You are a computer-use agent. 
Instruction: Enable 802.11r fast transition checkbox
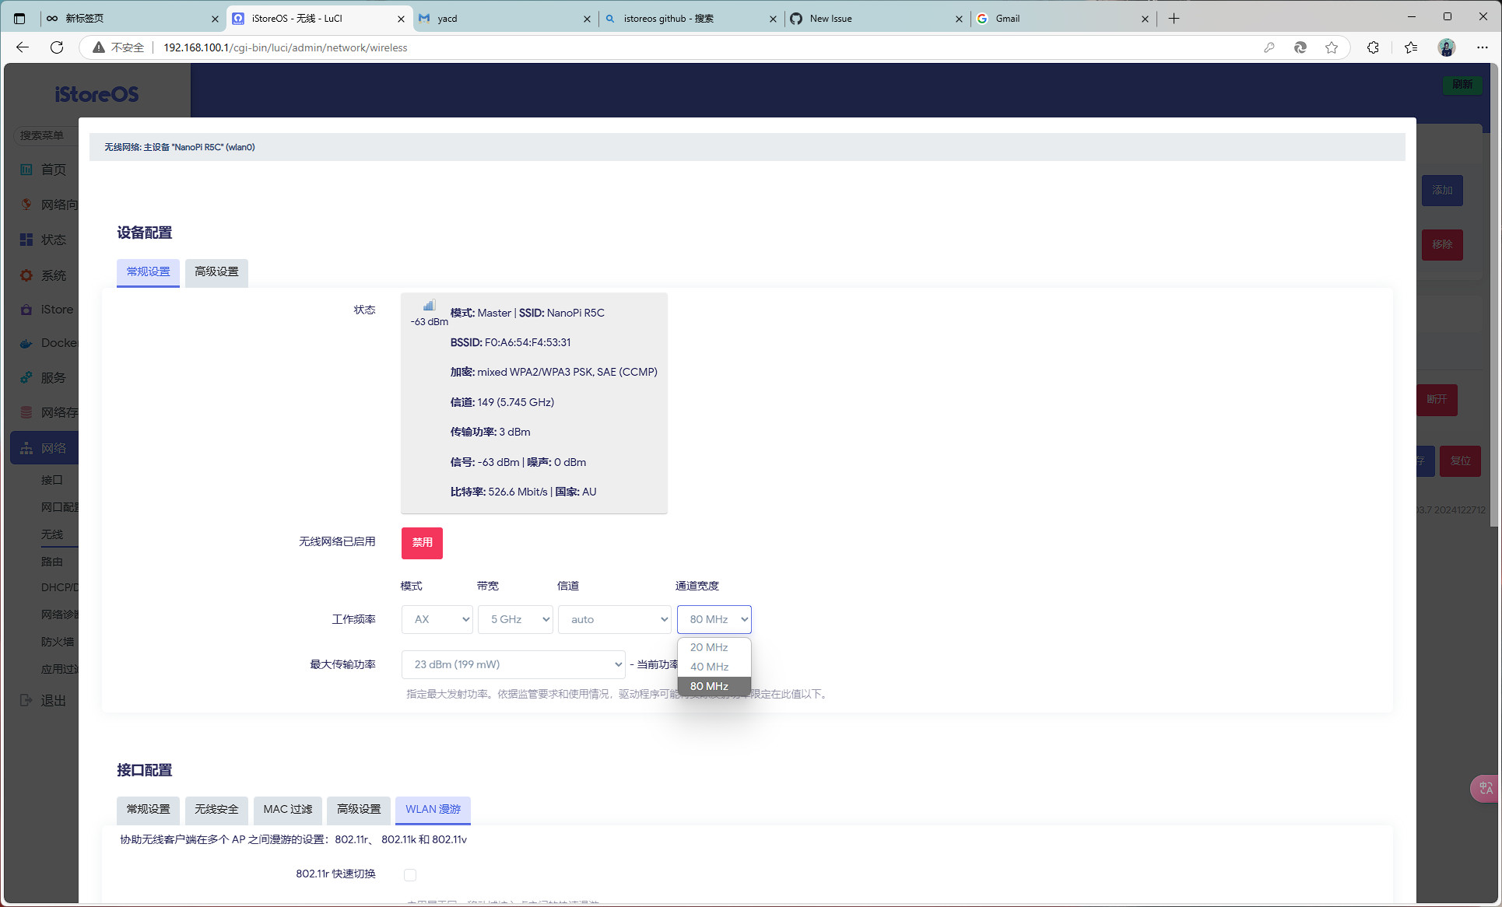tap(410, 874)
